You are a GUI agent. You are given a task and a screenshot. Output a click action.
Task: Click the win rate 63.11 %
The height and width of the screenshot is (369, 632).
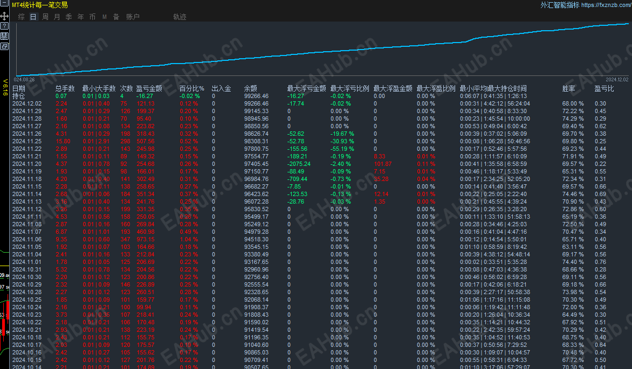[x=573, y=247]
